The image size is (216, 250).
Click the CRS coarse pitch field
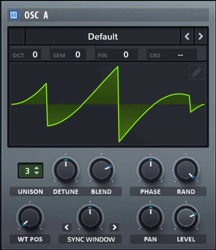[172, 55]
